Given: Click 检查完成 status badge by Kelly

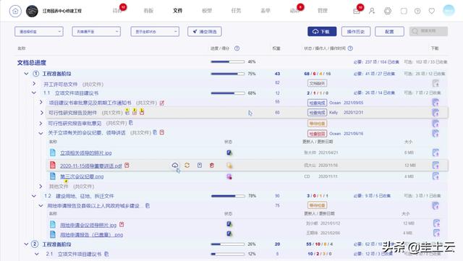Looking at the screenshot, I should (x=317, y=113).
